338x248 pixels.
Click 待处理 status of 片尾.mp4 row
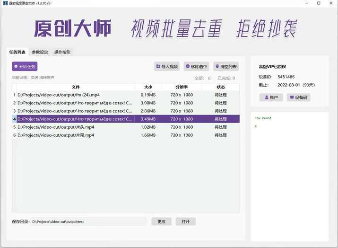[220, 135]
